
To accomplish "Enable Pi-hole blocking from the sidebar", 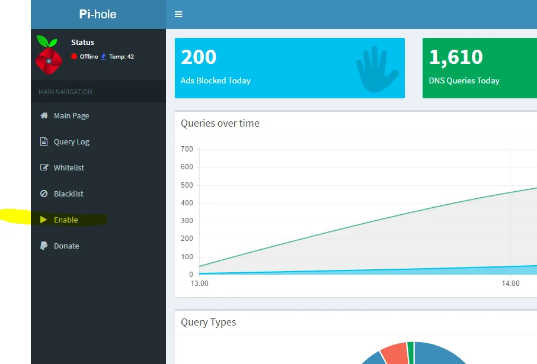I will click(x=98, y=220).
